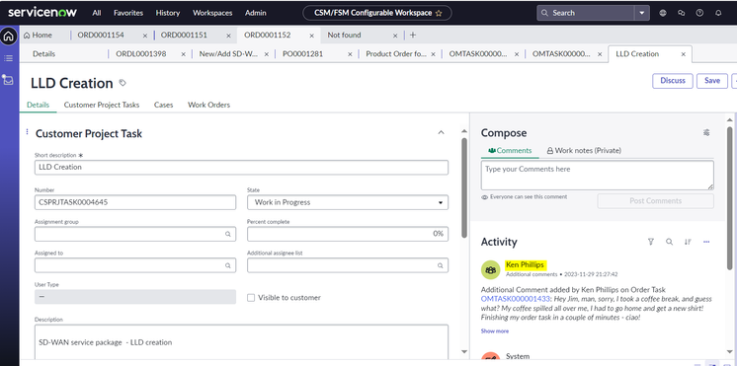Click the home icon in left sidebar
The height and width of the screenshot is (366, 737).
pos(9,37)
